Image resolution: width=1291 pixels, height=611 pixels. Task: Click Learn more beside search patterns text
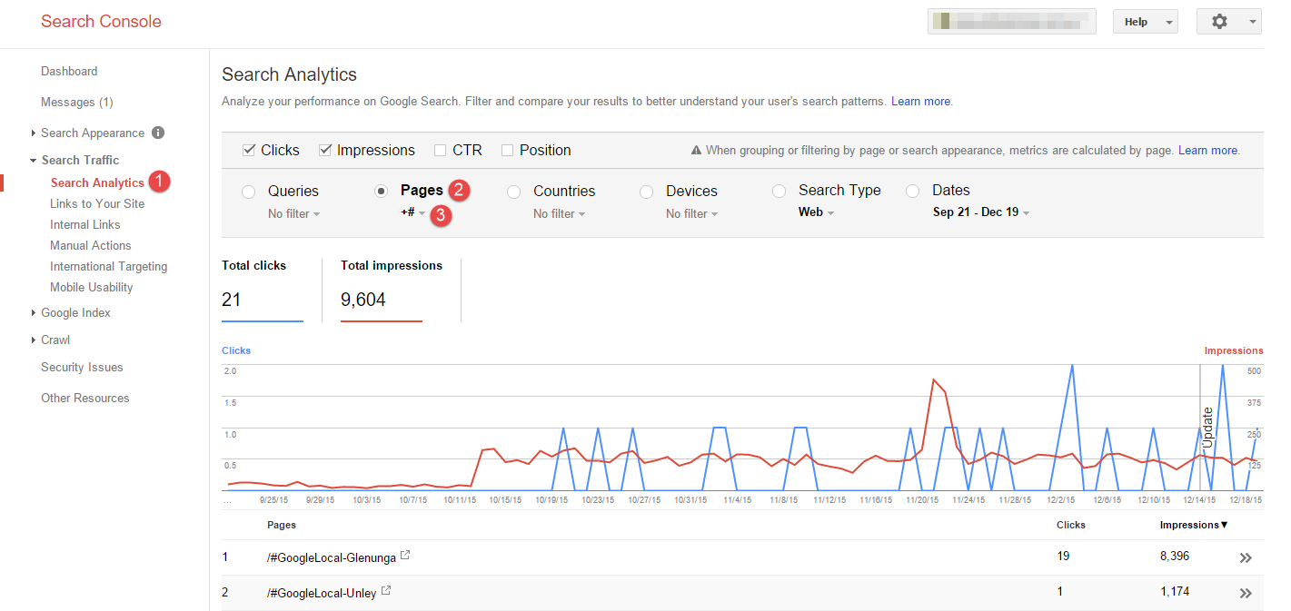[921, 102]
